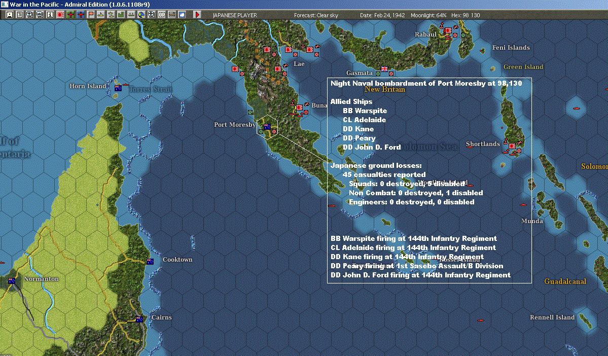Select the Australian flag at Horn Island
This screenshot has width=608, height=356.
(118, 88)
